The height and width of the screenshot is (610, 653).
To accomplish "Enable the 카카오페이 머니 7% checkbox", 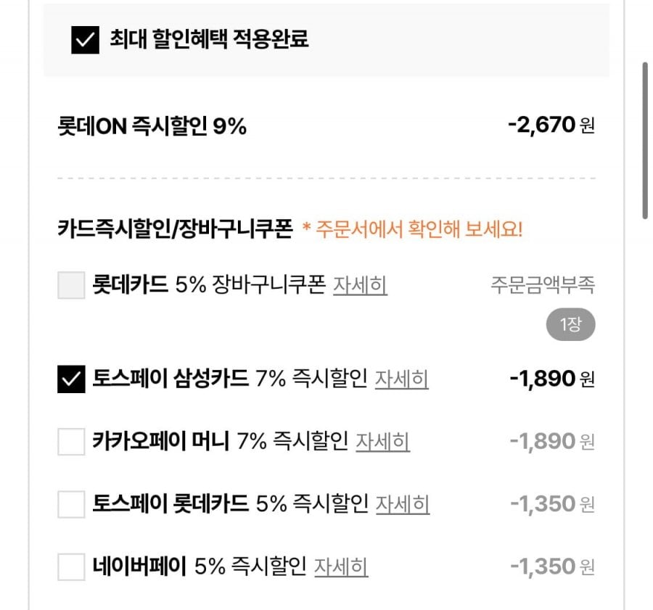I will pyautogui.click(x=71, y=441).
